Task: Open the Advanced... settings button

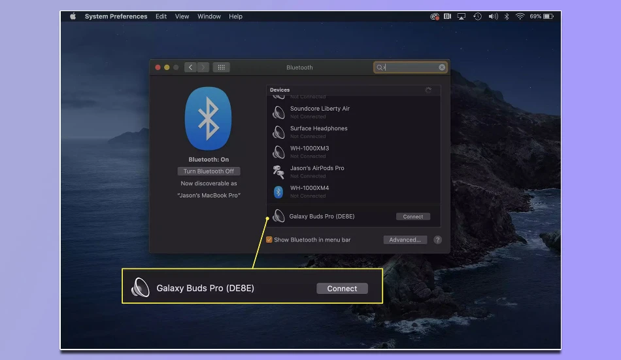Action: pos(405,240)
